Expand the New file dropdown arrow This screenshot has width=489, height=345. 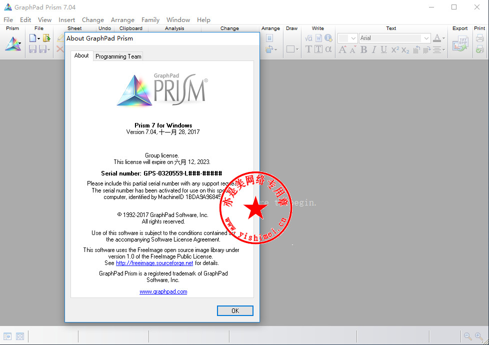[x=38, y=38]
